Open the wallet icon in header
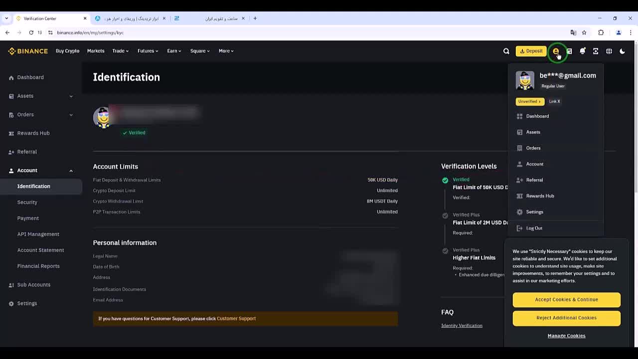 click(569, 51)
